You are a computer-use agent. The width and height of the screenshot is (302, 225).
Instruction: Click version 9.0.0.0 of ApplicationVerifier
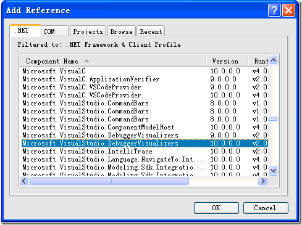tap(223, 79)
